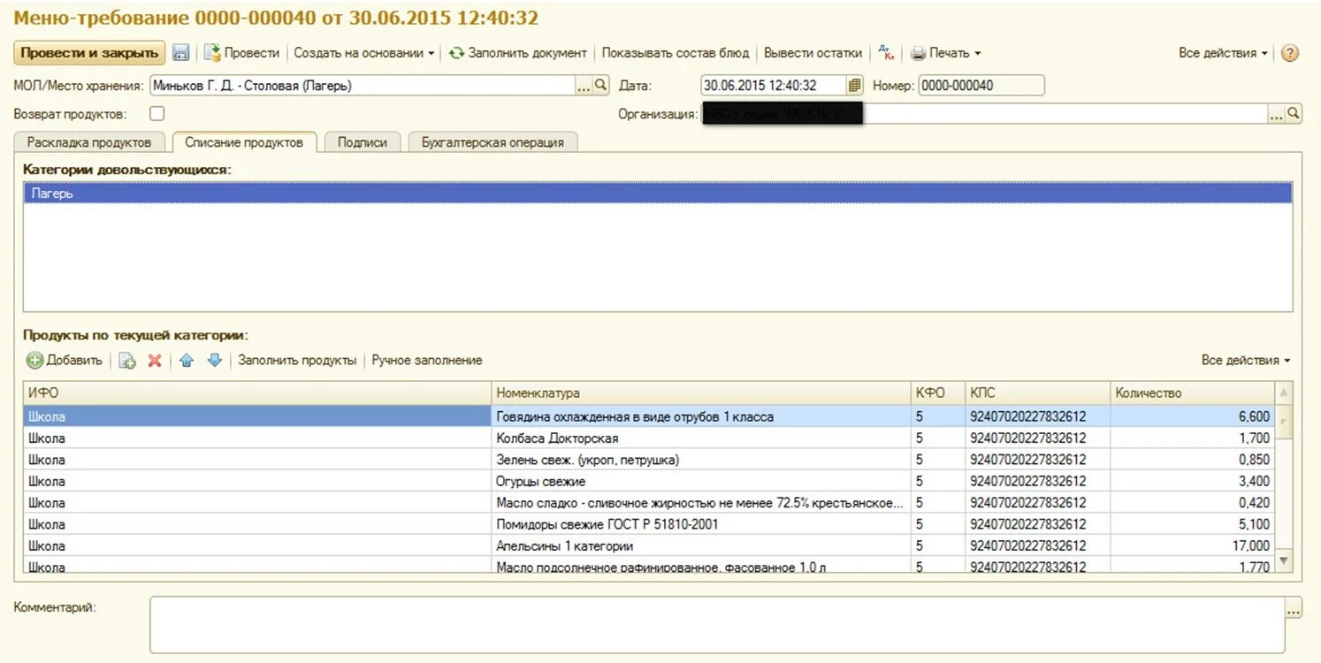Click the magnifier icon next to МОЛ field
1321x663 pixels.
(601, 86)
